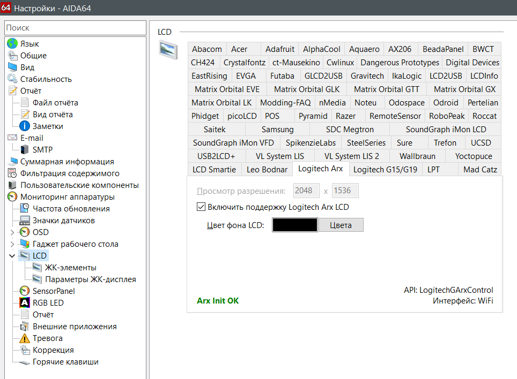The height and width of the screenshot is (379, 517).
Task: Click the page icon for Файл отчёта
Action: (25, 103)
